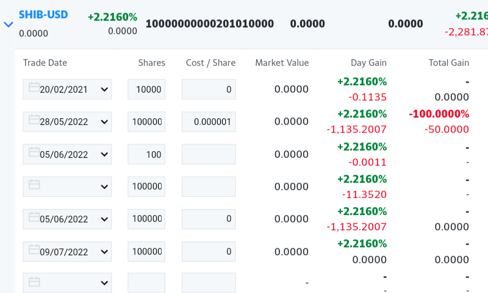Collapse the SHIB-USD holdings chevron

(9, 24)
